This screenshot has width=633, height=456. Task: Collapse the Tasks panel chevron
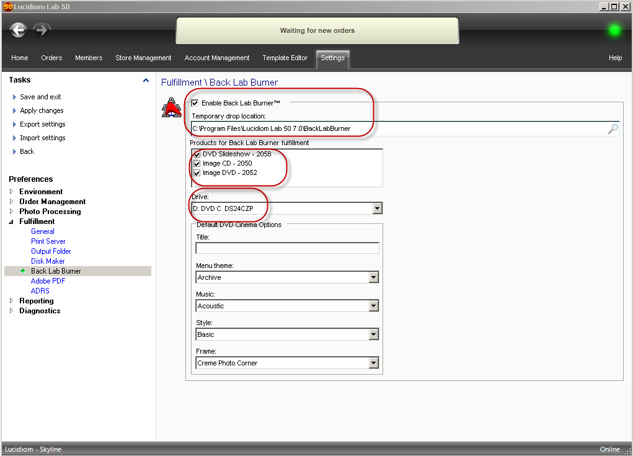click(146, 81)
